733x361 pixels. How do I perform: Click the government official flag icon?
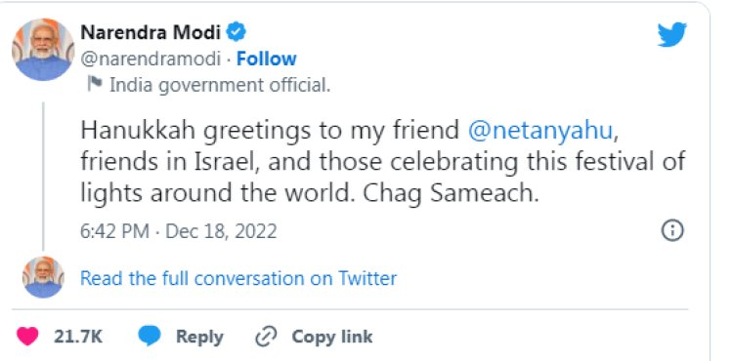tap(95, 84)
